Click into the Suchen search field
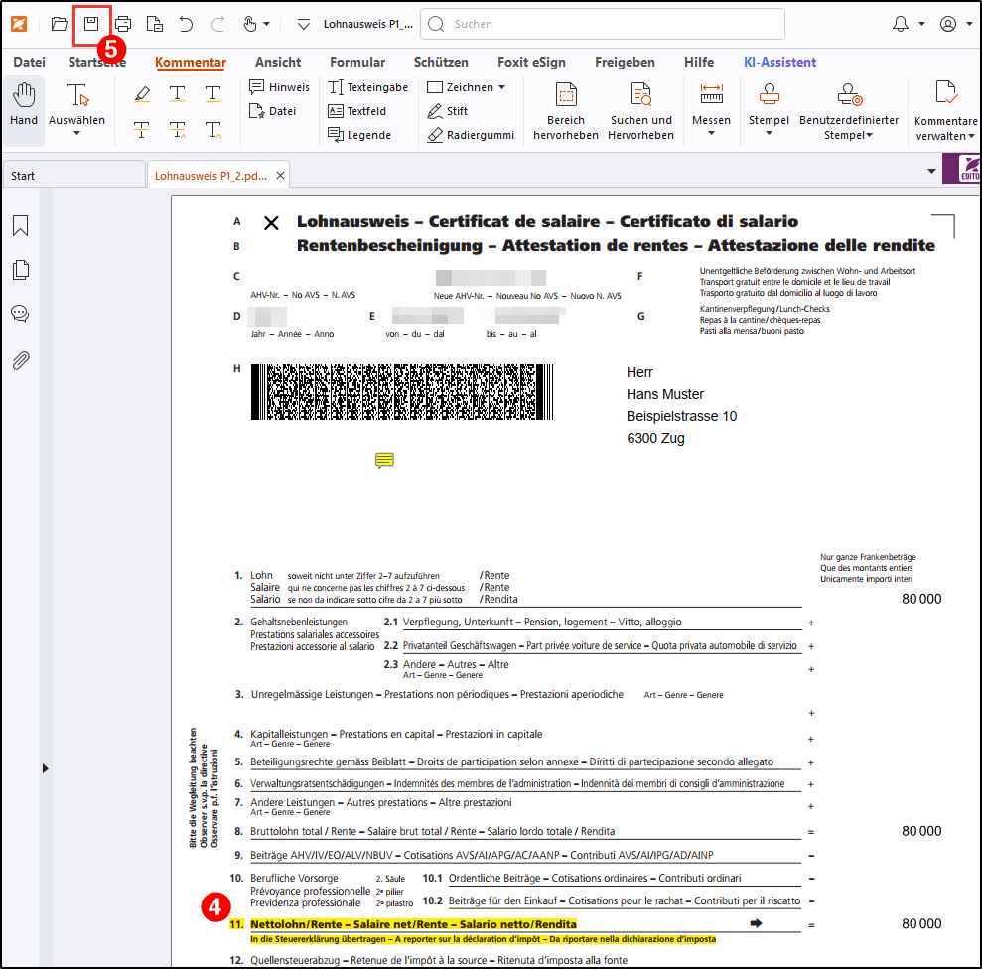This screenshot has height=969, width=982. [x=603, y=24]
